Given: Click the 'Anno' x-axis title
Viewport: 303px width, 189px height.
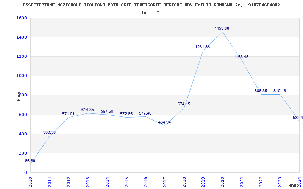Looking at the screenshot, I should tap(294, 185).
